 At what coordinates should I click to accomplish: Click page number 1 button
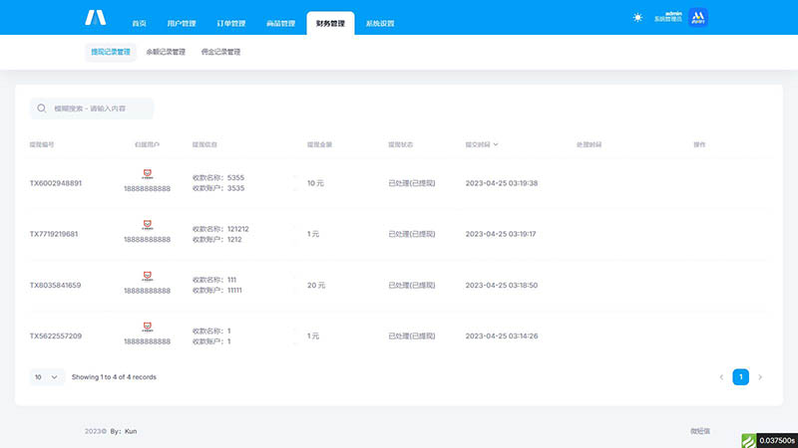[740, 377]
